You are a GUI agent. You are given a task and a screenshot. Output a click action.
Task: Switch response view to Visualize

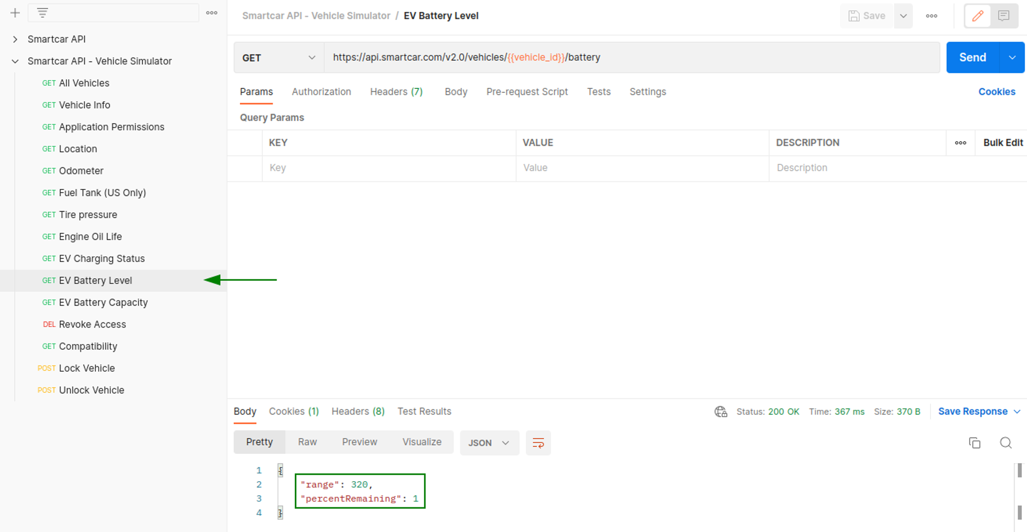coord(422,442)
